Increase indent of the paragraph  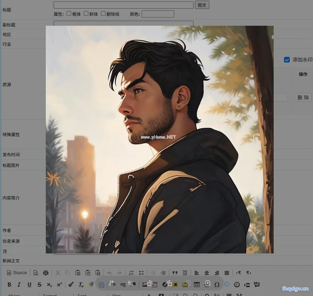pyautogui.click(x=163, y=273)
